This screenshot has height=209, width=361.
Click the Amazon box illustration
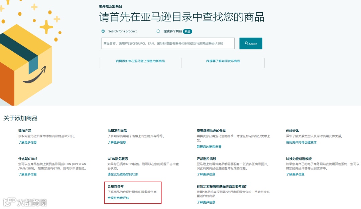26,65
